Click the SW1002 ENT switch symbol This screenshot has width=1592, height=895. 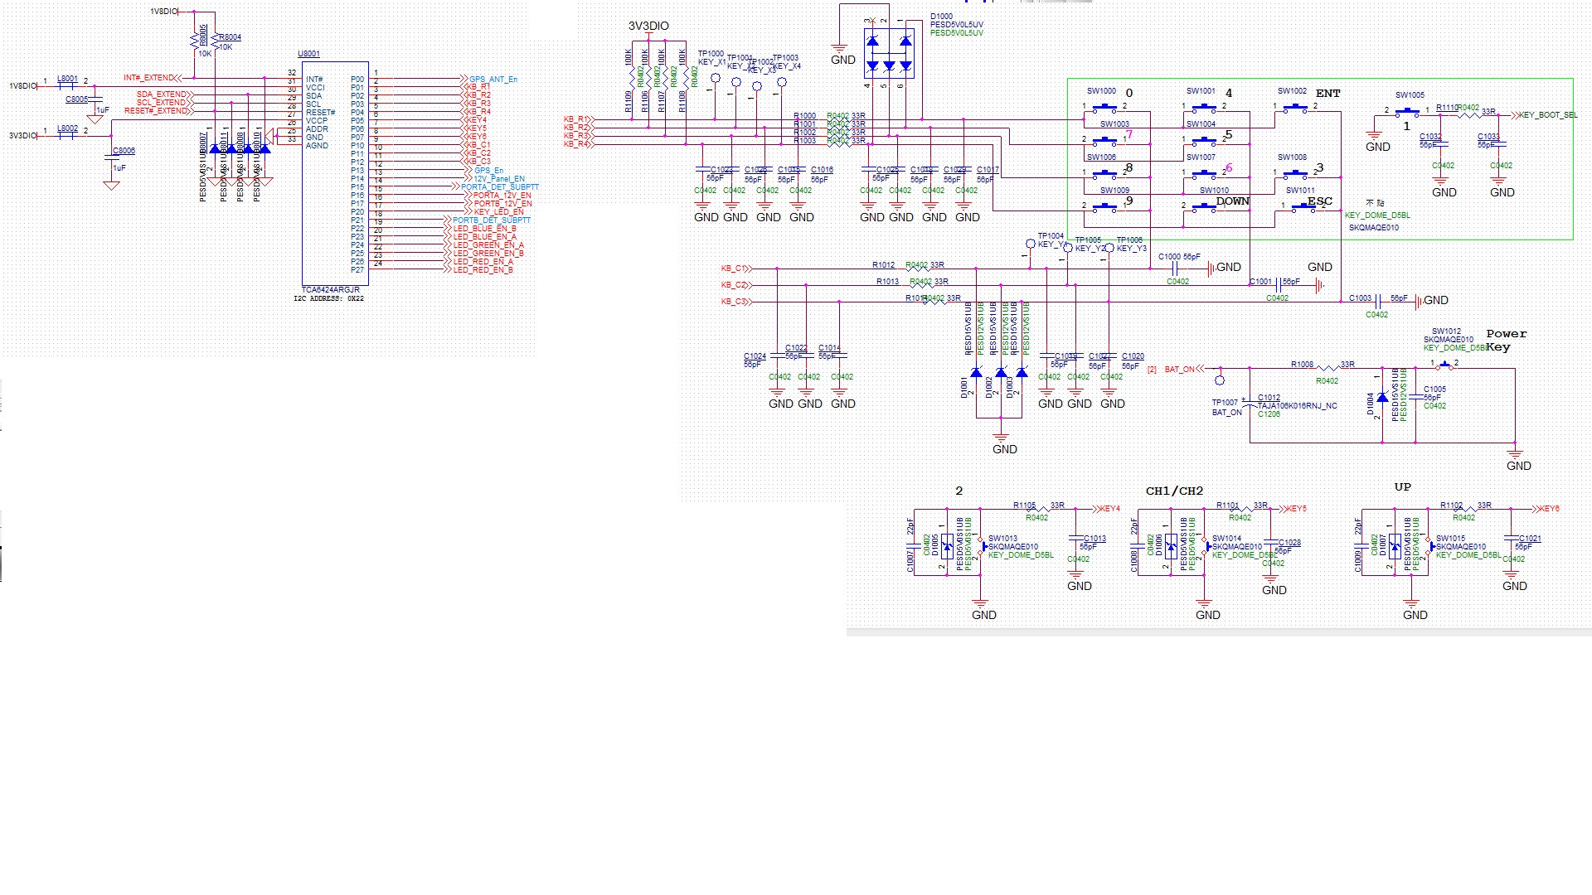[1295, 108]
